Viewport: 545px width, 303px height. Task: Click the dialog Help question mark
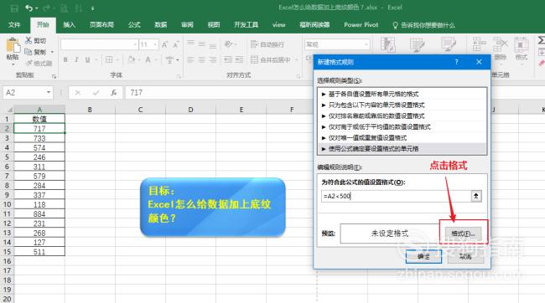tap(456, 62)
